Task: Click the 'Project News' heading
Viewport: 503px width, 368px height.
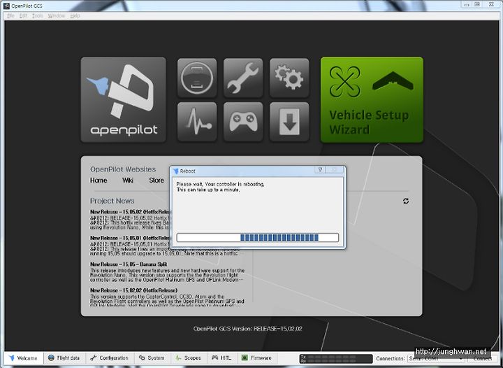Action: pos(112,201)
